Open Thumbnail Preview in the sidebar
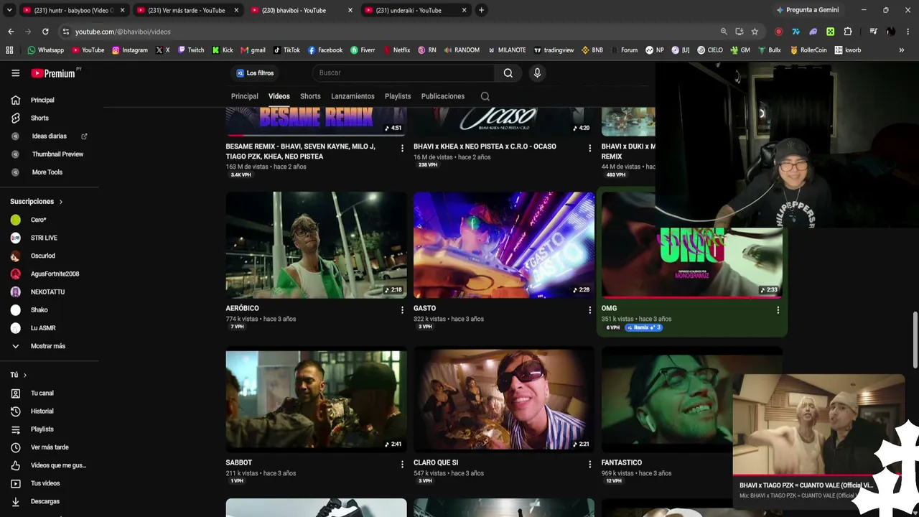Screen dimensions: 919x517 click(57, 154)
